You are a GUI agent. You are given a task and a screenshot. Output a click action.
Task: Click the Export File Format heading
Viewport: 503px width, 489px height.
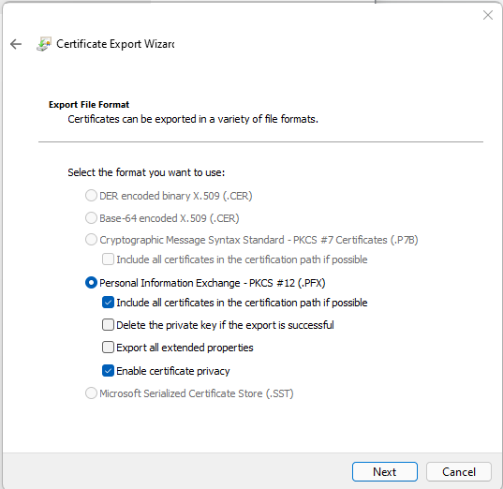click(89, 105)
